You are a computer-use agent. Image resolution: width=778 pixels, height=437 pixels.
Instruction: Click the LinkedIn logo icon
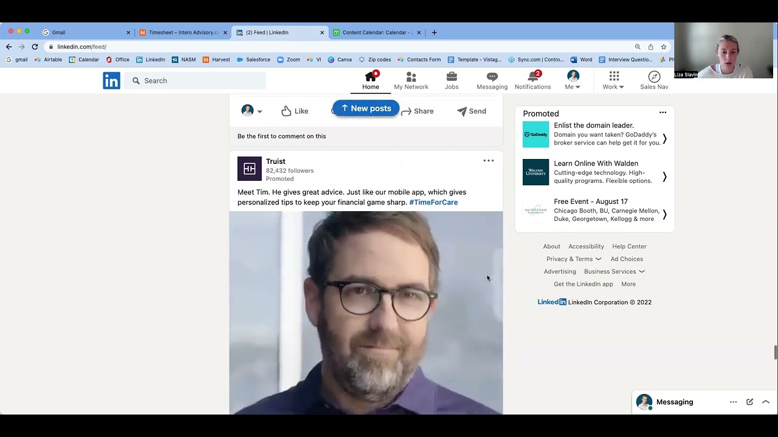[111, 80]
